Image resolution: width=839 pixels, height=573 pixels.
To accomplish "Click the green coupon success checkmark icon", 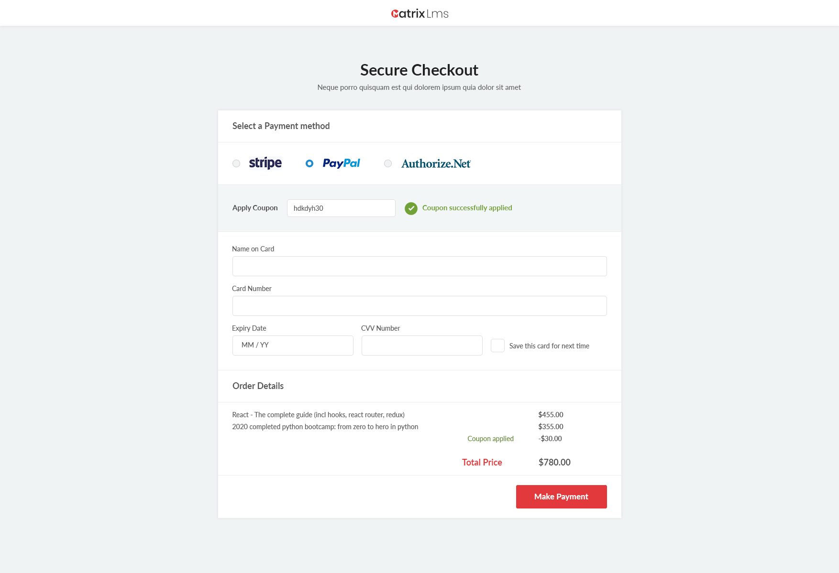I will point(411,208).
